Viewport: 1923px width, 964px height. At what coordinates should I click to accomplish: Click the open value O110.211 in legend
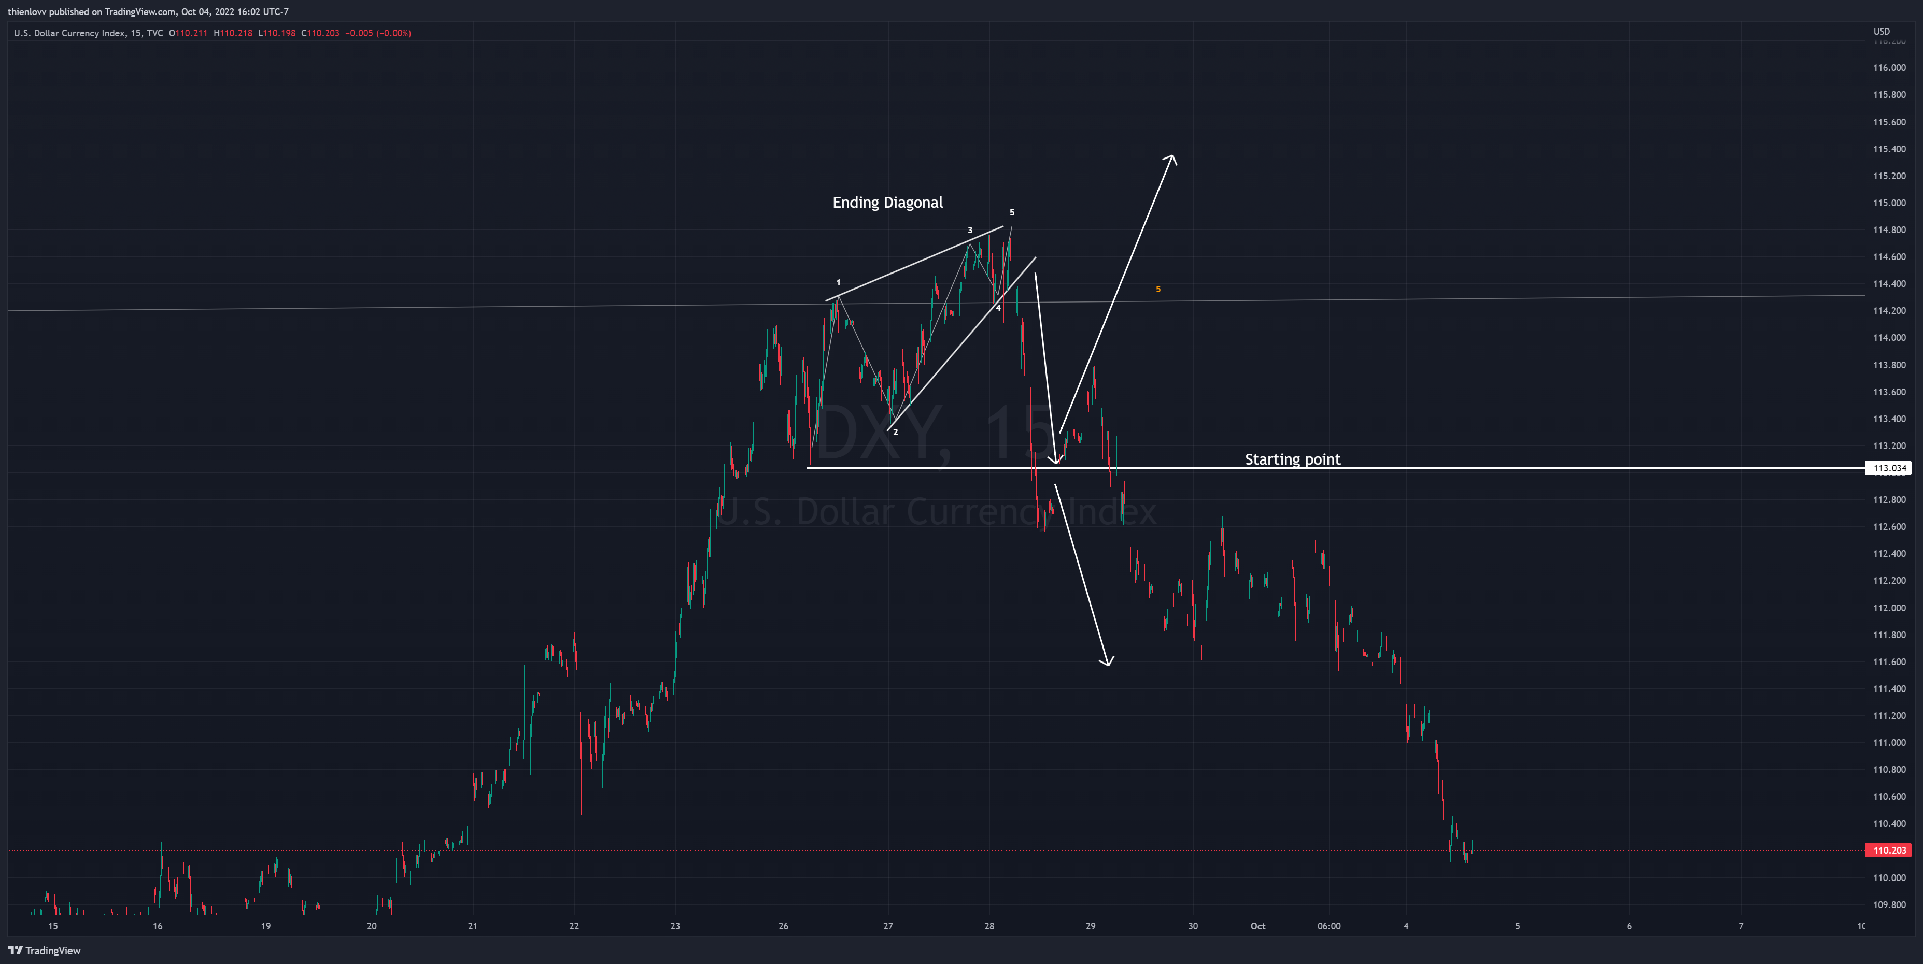click(188, 33)
